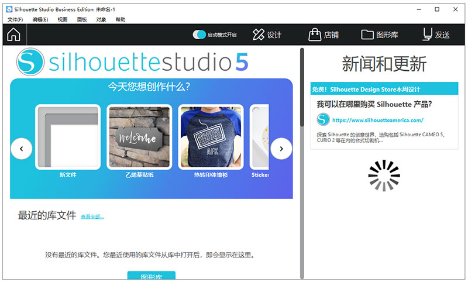Minimize the Silhouette Studio window
This screenshot has width=468, height=282.
pos(419,9)
